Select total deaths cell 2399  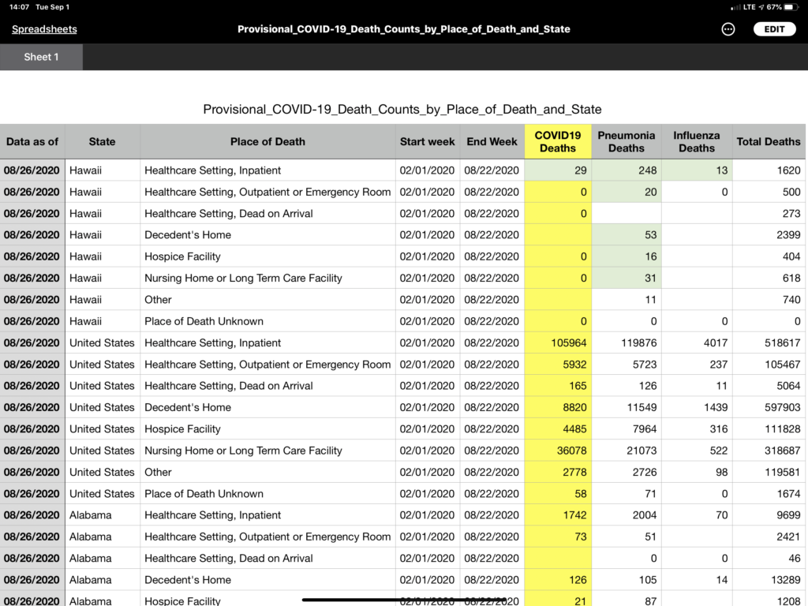(x=769, y=235)
